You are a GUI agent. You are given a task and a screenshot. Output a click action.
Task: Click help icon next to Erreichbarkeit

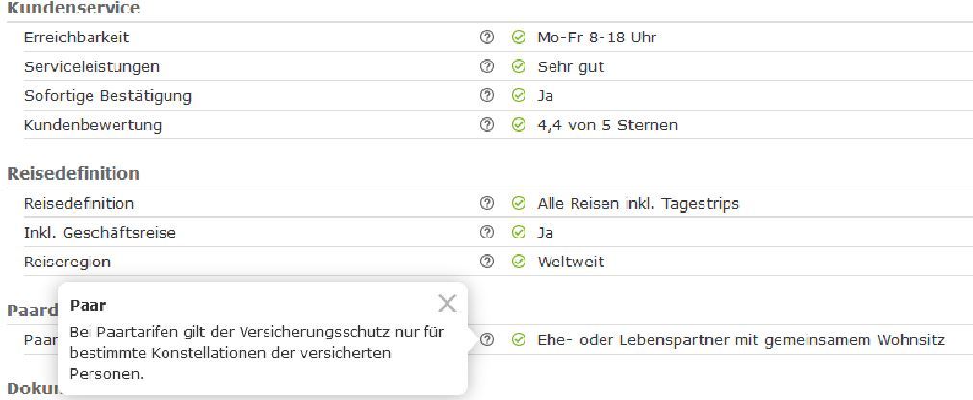tap(486, 37)
